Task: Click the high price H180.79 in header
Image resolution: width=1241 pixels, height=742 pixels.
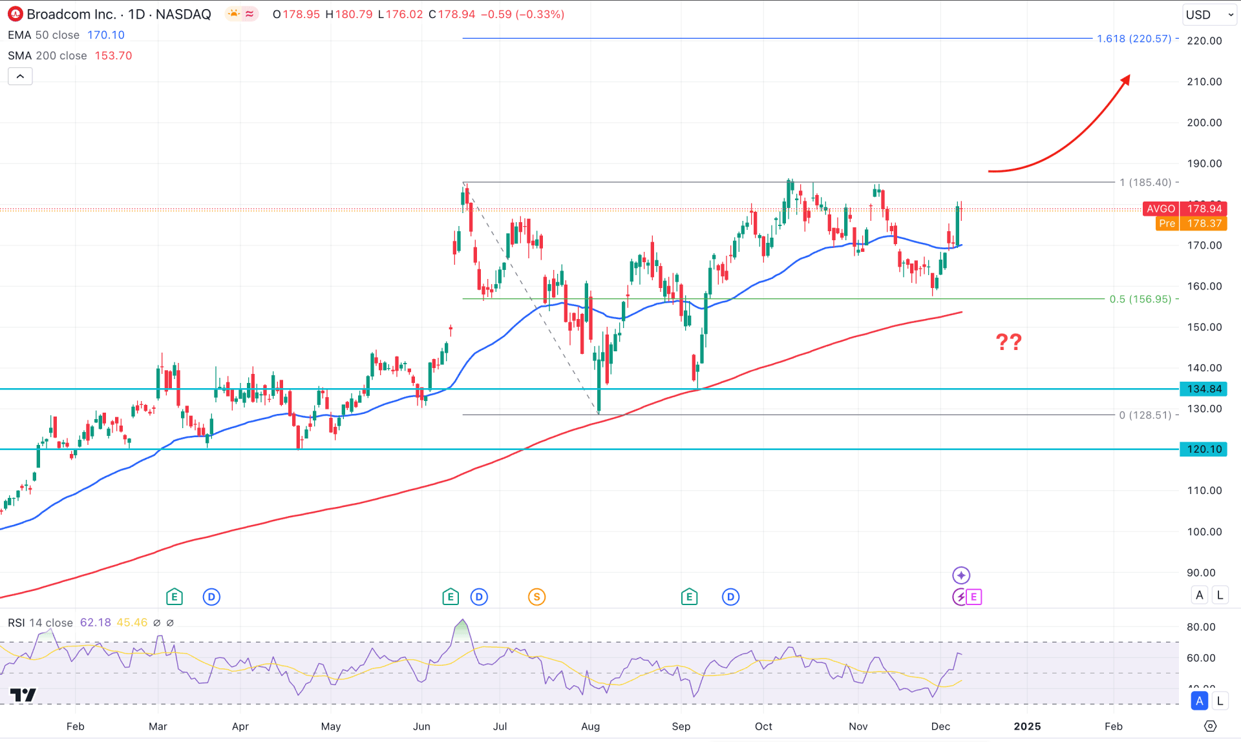Action: 349,14
